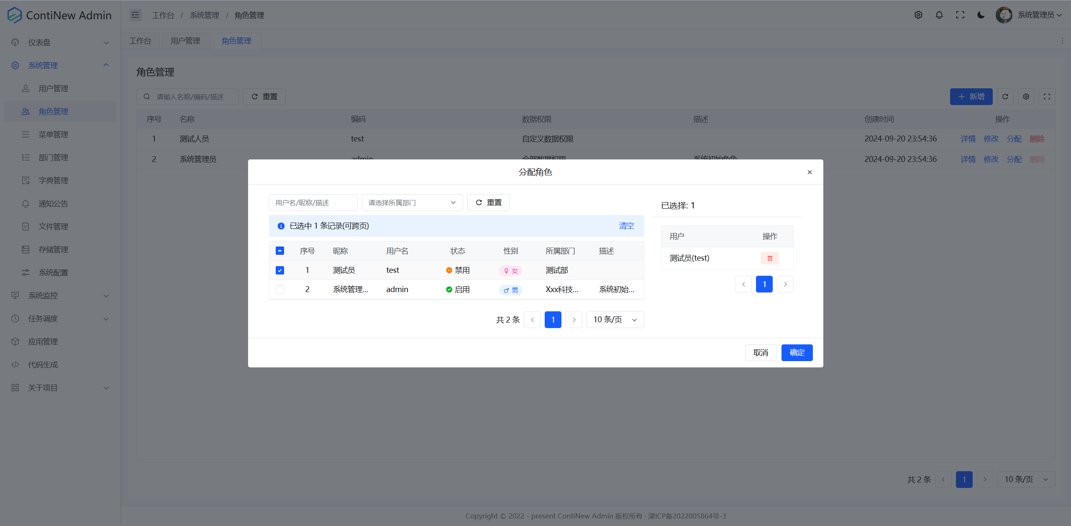
Task: Open notifications bell icon
Action: click(939, 15)
